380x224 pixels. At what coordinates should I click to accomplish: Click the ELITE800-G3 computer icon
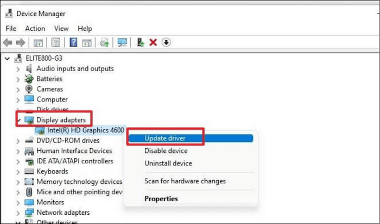[18, 59]
